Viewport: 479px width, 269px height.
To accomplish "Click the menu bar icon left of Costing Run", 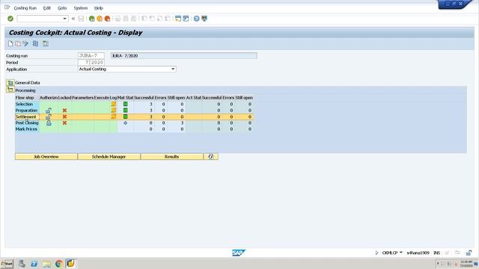I will pos(7,7).
